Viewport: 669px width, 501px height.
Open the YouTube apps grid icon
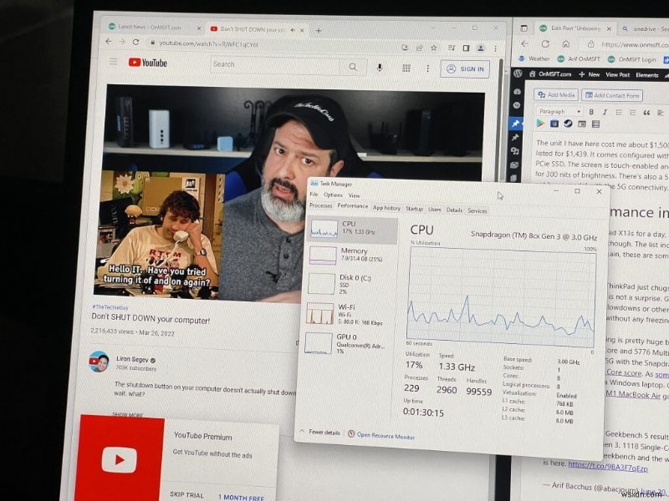408,68
